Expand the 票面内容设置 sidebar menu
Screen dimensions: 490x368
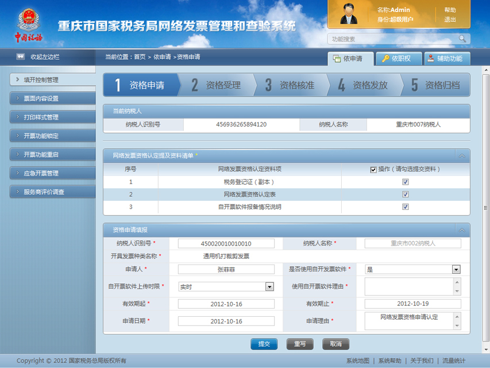[53, 98]
